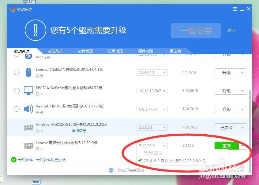
Task: Click text 343.8MB size
Action: pyautogui.click(x=190, y=91)
